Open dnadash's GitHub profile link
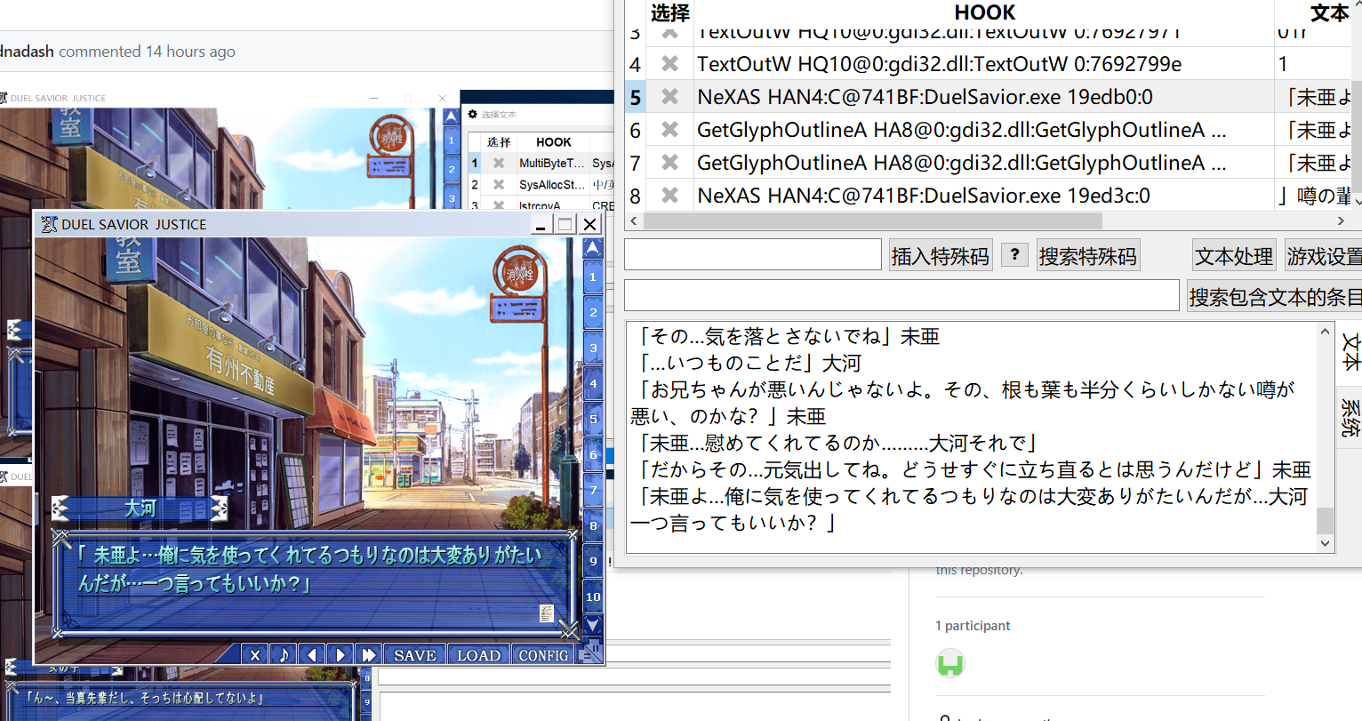The image size is (1362, 721). click(27, 51)
